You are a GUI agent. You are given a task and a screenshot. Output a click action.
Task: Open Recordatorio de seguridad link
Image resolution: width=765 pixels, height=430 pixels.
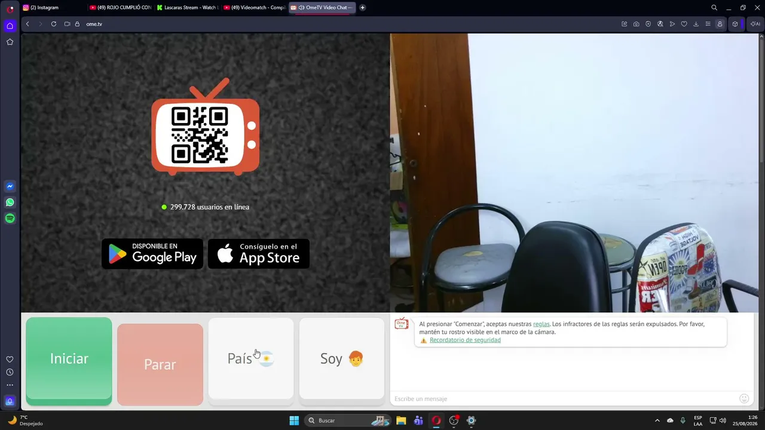[x=465, y=340]
